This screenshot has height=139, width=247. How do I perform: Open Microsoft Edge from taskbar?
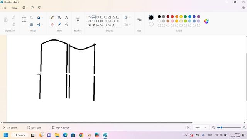[65, 135]
